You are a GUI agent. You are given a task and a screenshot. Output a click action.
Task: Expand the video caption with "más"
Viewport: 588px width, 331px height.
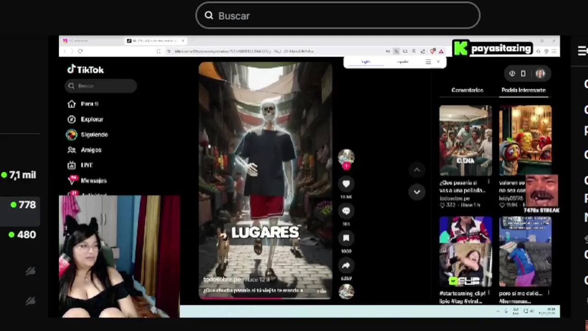click(322, 291)
